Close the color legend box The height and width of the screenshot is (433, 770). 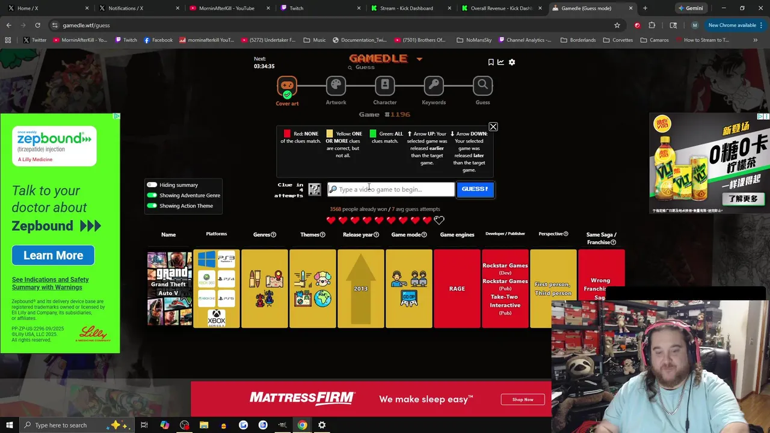coord(493,127)
